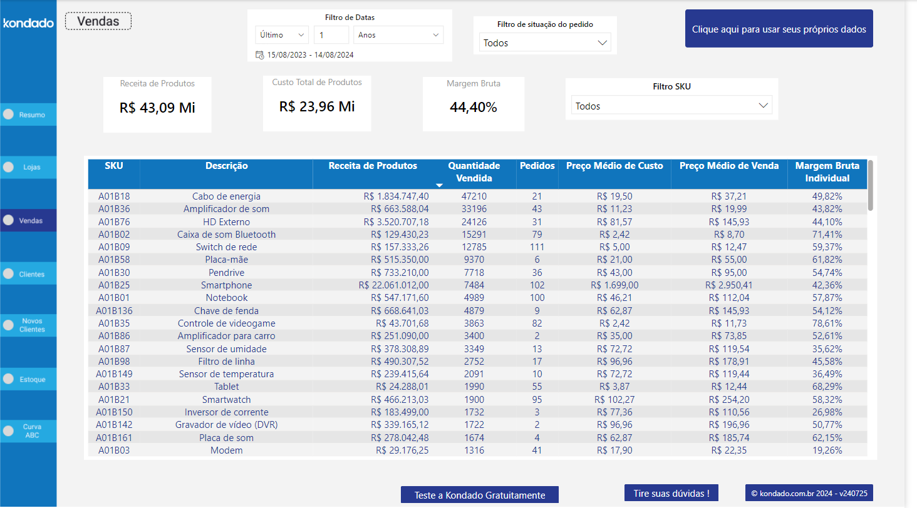917x508 pixels.
Task: Click Teste a Kondado Gratuitamente
Action: tap(479, 494)
